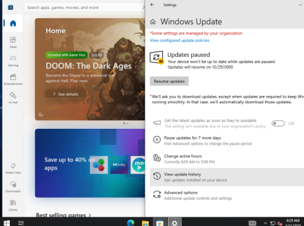
Task: Open AI Hub in Store sidebar
Action: [13, 98]
